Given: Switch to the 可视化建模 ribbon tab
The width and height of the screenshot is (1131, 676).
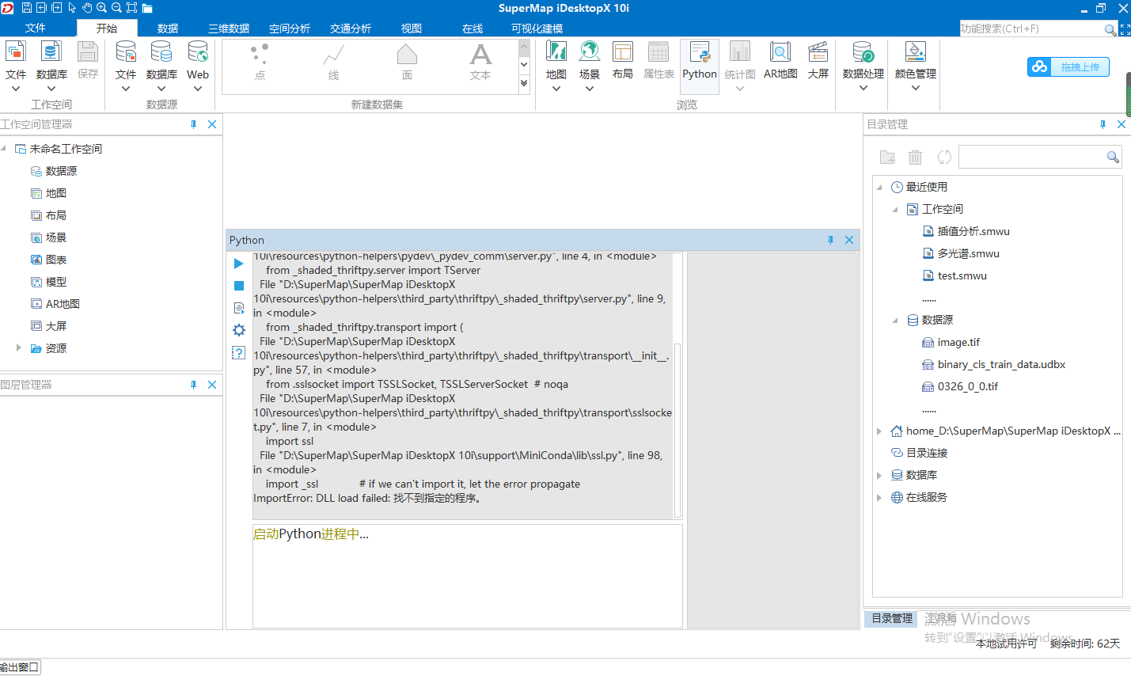Looking at the screenshot, I should (537, 28).
